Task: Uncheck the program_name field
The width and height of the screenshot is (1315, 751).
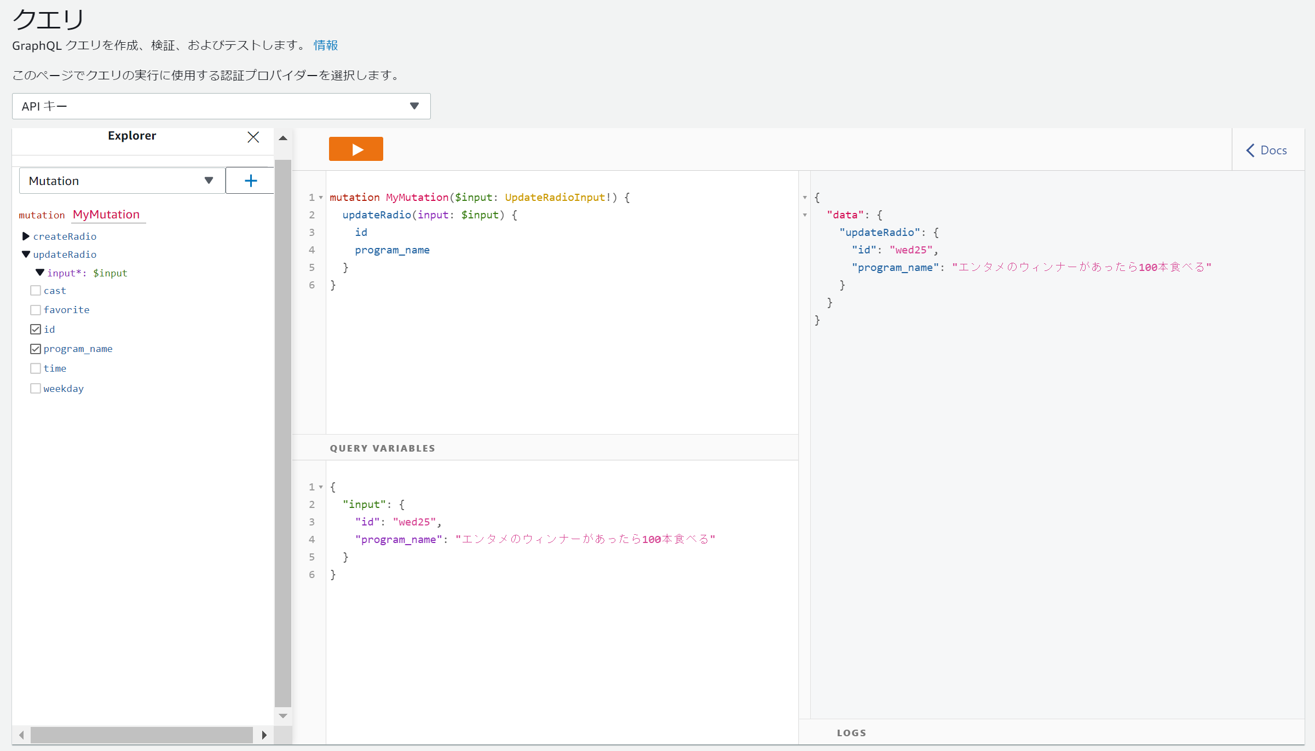Action: point(36,349)
